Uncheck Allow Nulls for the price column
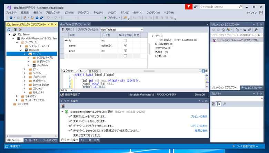 pyautogui.click(x=125, y=51)
